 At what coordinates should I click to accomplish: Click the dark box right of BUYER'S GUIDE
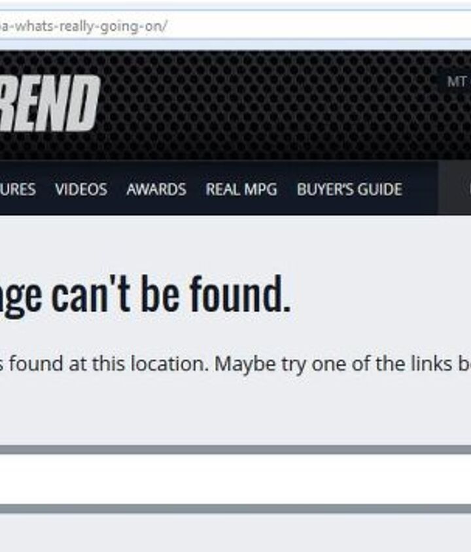pyautogui.click(x=455, y=188)
